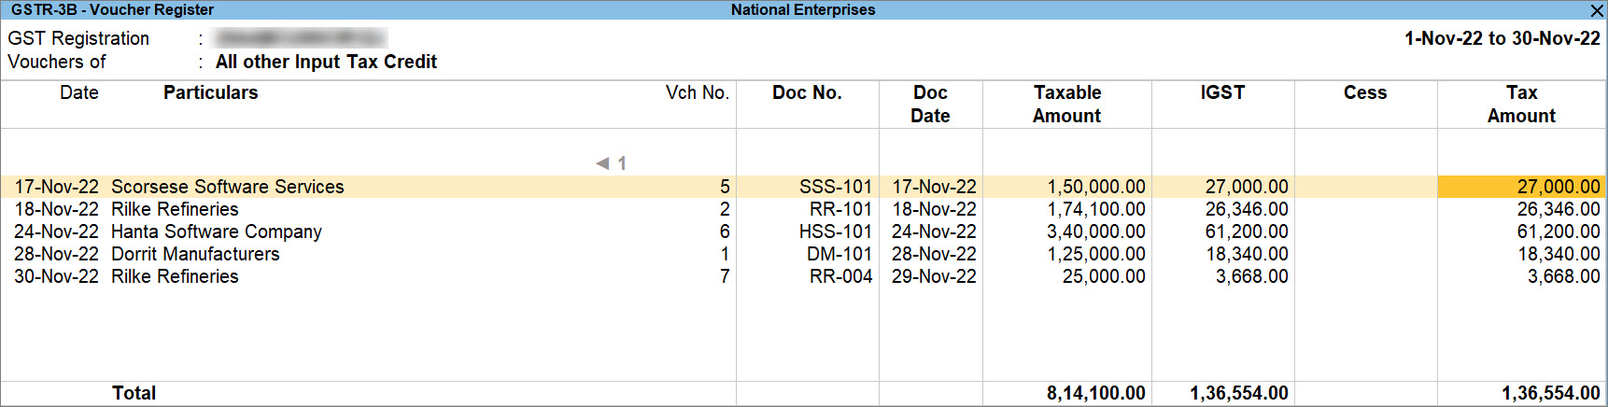Click the blurred GST Registration number field
Image resolution: width=1608 pixels, height=407 pixels.
301,38
